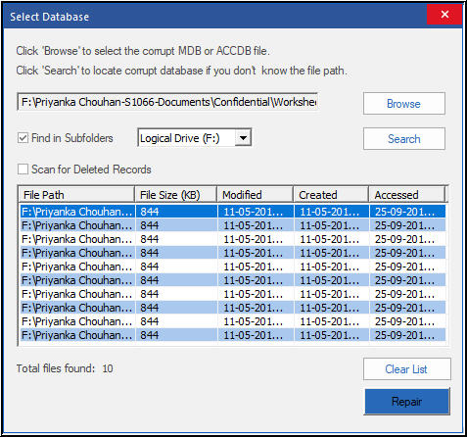
Task: Click the Total files found count
Action: point(108,368)
